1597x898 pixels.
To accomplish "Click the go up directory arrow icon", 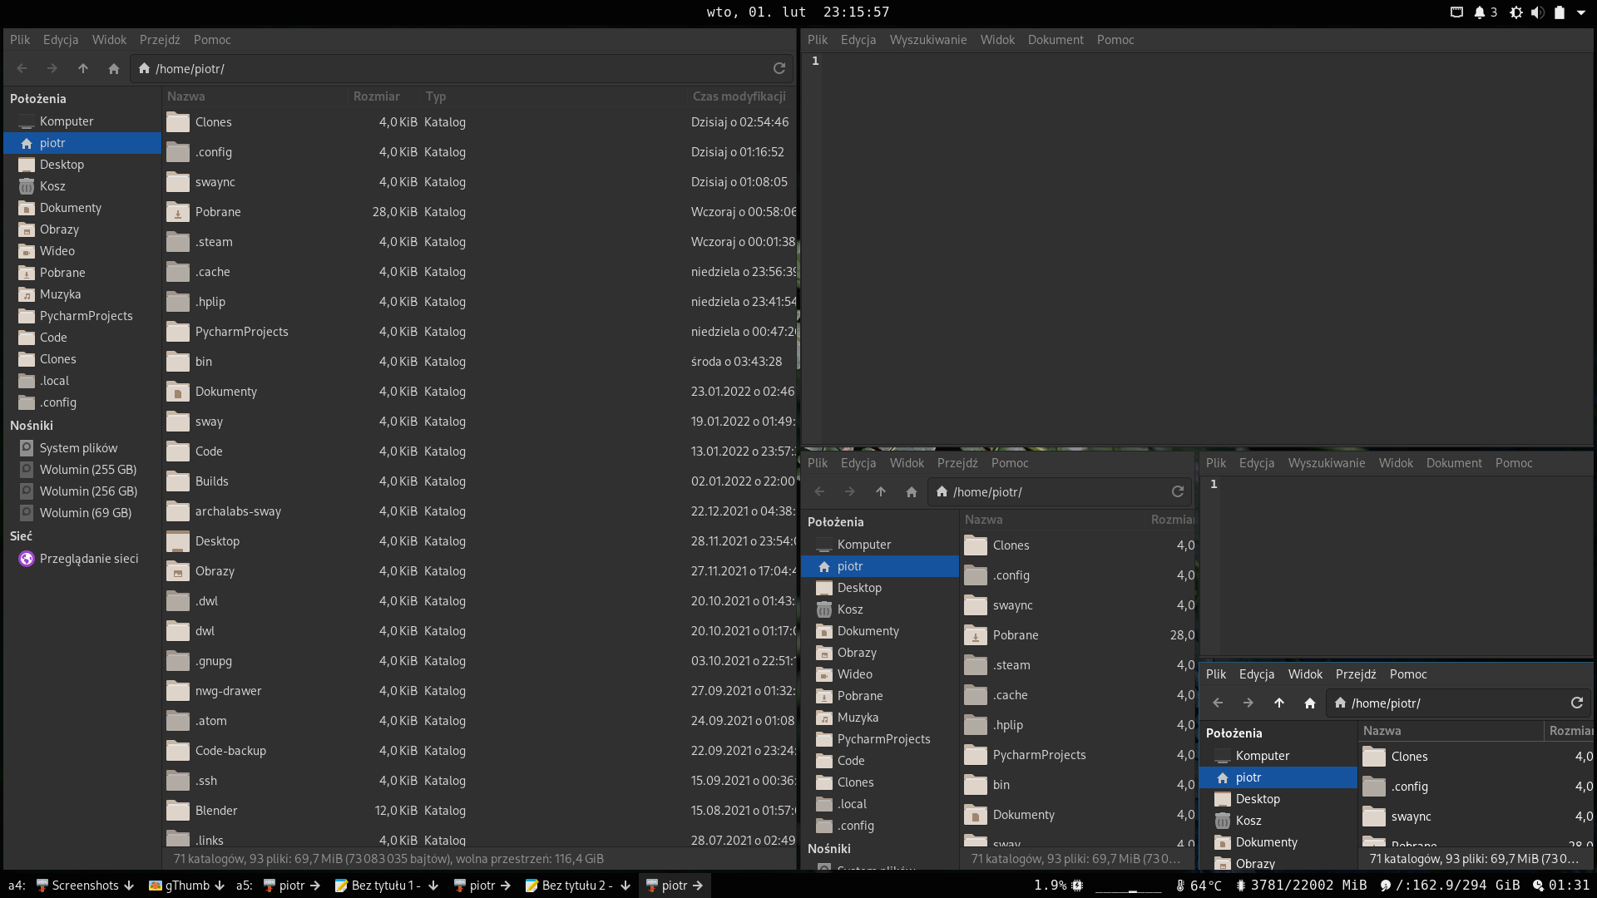I will point(82,68).
